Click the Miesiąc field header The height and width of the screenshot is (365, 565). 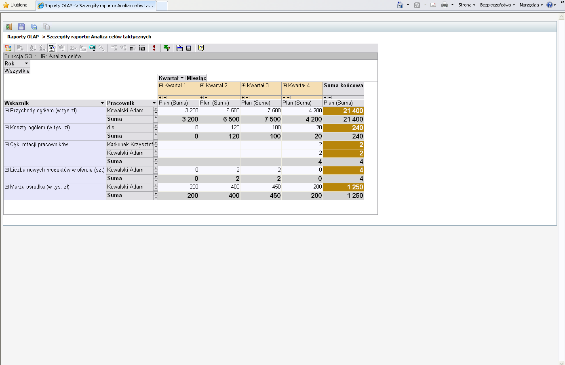coord(196,78)
